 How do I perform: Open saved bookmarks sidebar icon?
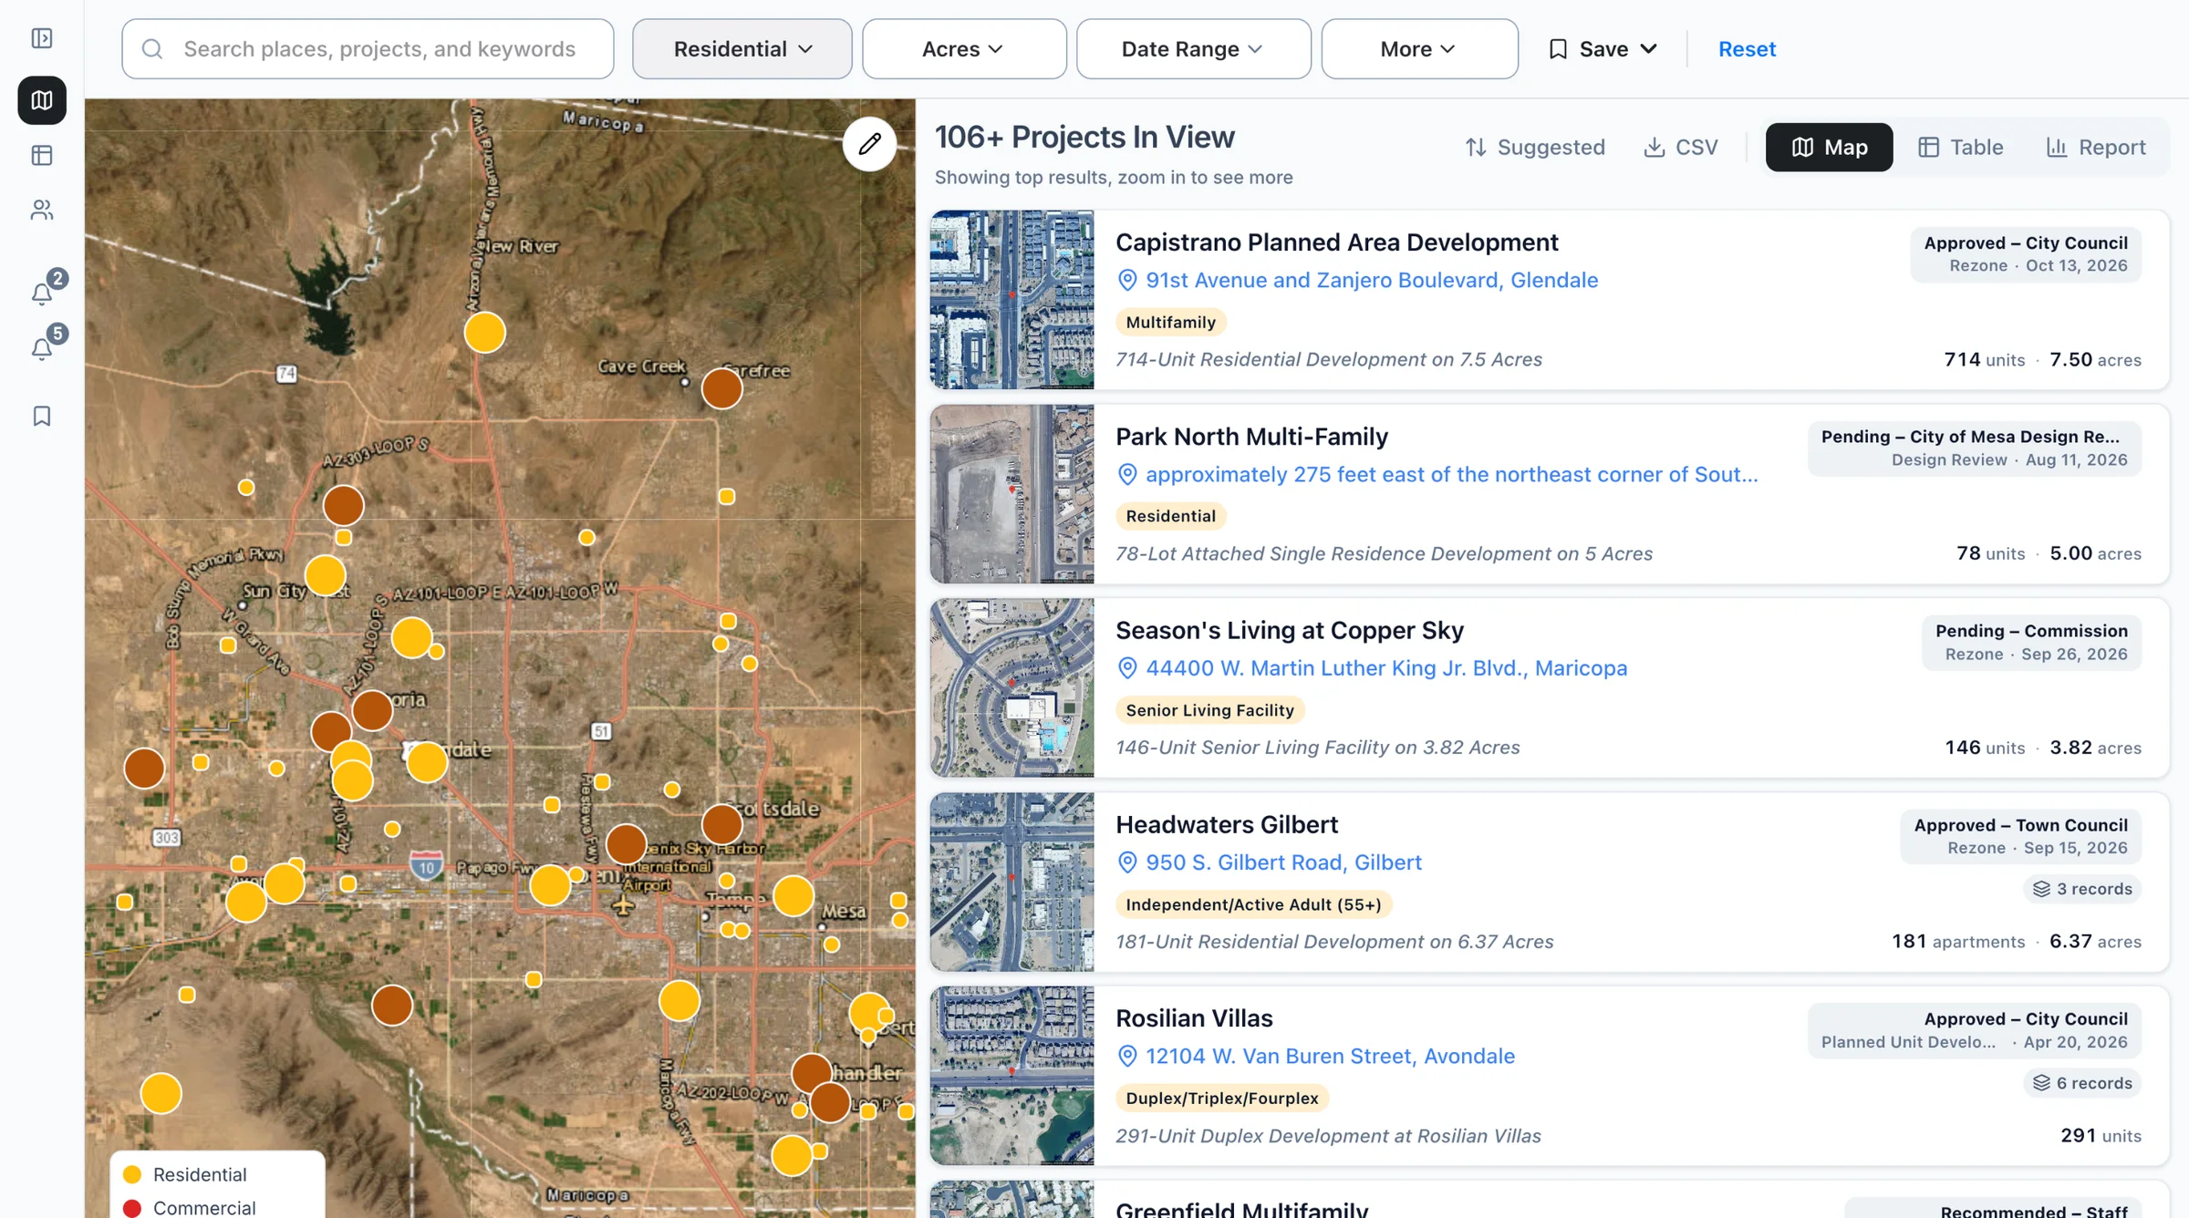pyautogui.click(x=42, y=417)
